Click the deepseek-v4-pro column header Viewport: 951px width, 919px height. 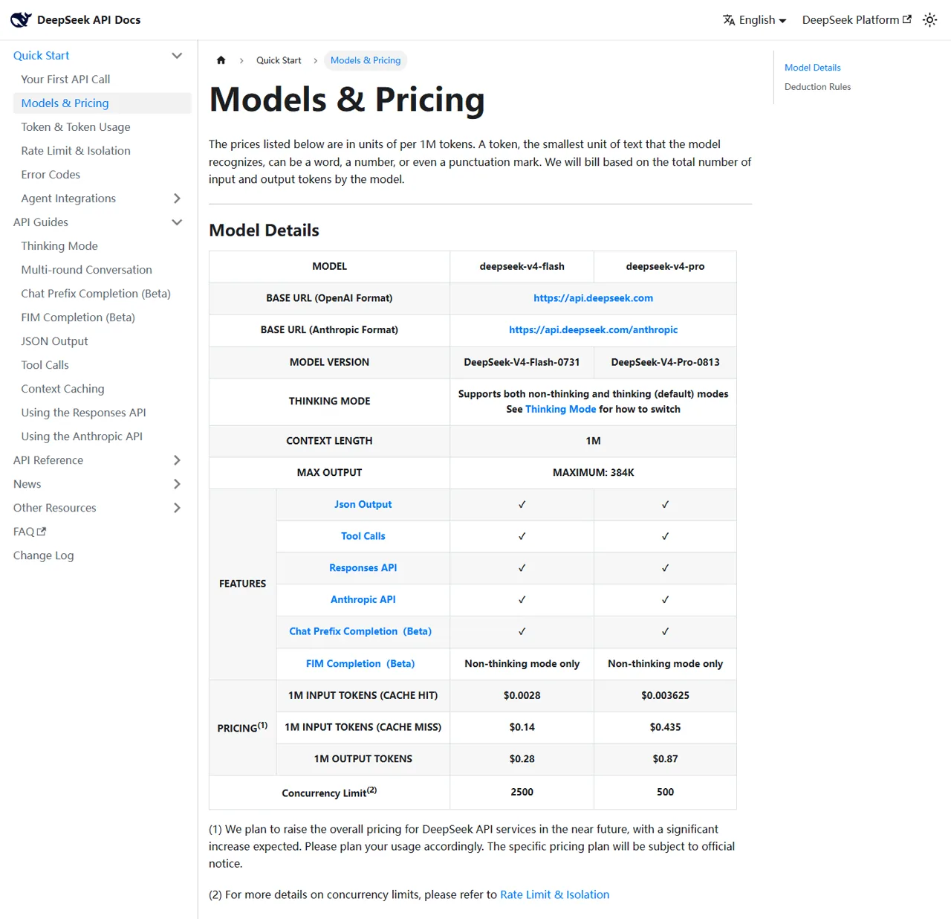665,266
